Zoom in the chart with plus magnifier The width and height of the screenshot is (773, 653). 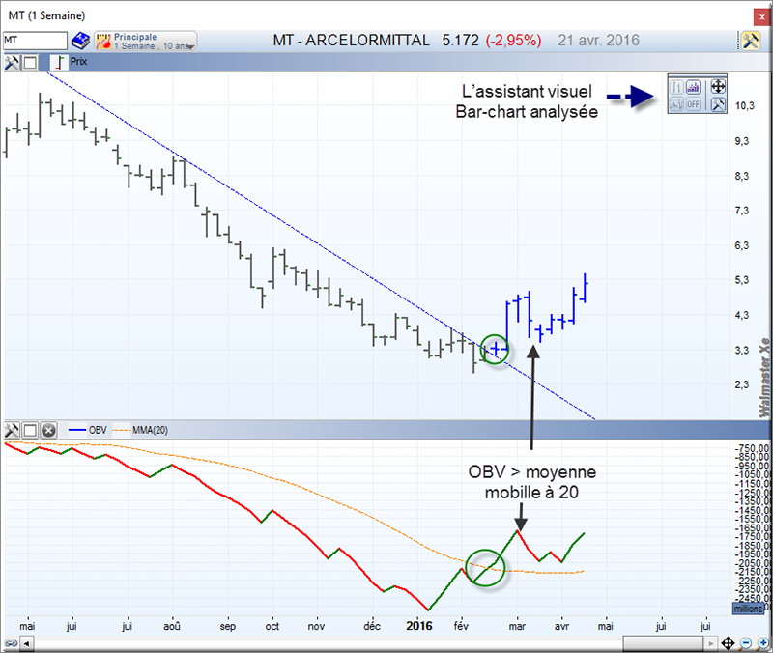762,643
